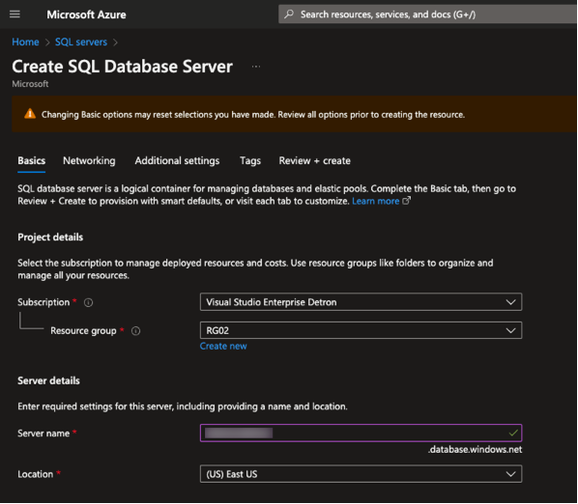Show Subscription info tooltip icon
578x504 pixels.
tap(89, 302)
